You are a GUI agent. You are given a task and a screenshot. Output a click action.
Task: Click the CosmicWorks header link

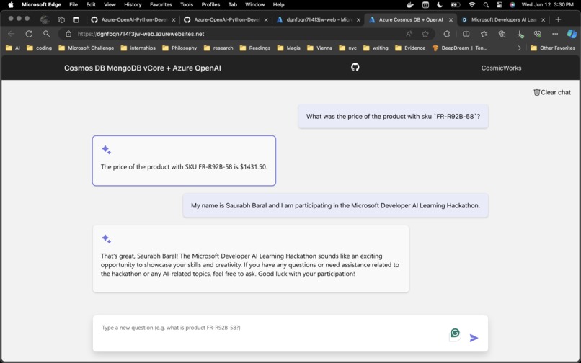coord(501,68)
